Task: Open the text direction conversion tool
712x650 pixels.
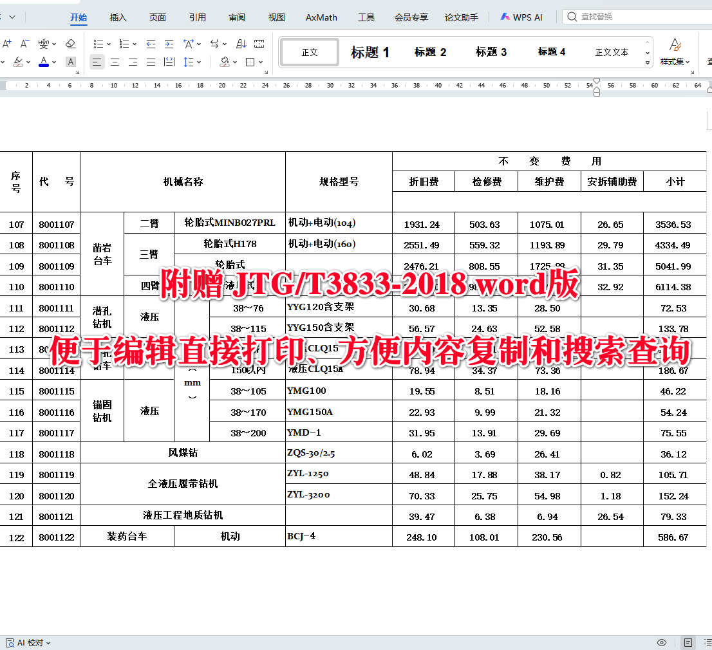Action: (x=214, y=44)
